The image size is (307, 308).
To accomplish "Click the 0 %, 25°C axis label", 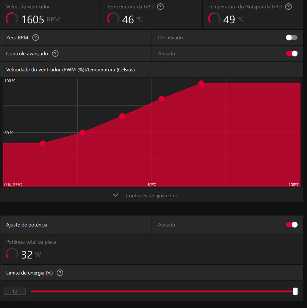I will [x=13, y=185].
